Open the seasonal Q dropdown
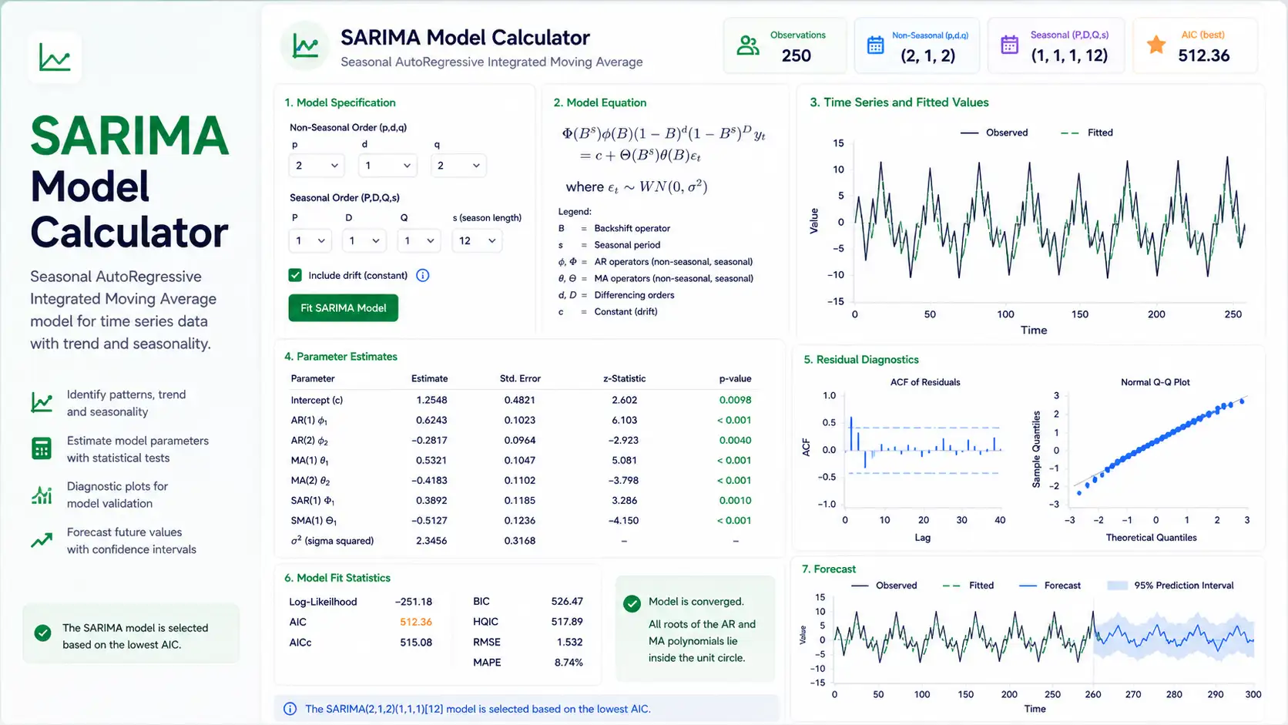Screen dimensions: 1288x725 [419, 240]
